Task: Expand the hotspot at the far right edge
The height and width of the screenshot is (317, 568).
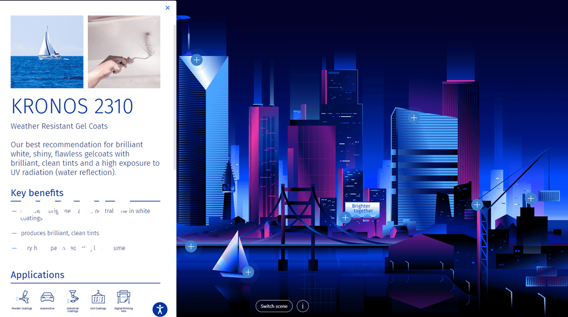Action: pos(531,198)
